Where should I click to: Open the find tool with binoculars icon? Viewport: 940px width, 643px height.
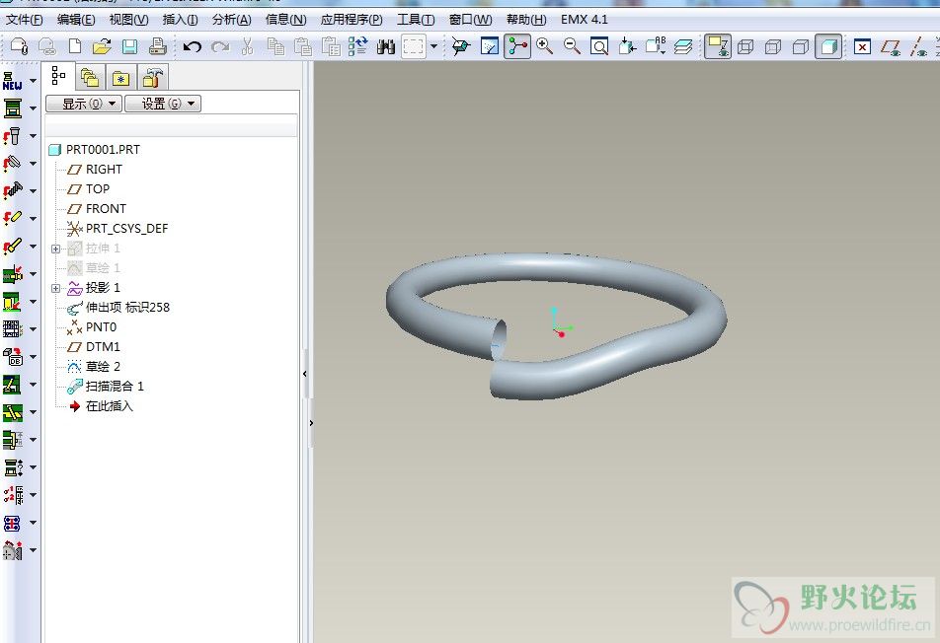click(385, 46)
